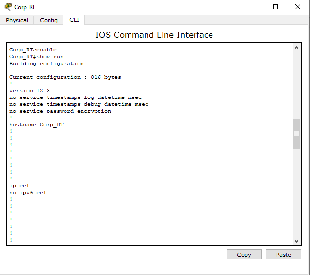Click the "version 12.3" line

pyautogui.click(x=30, y=91)
